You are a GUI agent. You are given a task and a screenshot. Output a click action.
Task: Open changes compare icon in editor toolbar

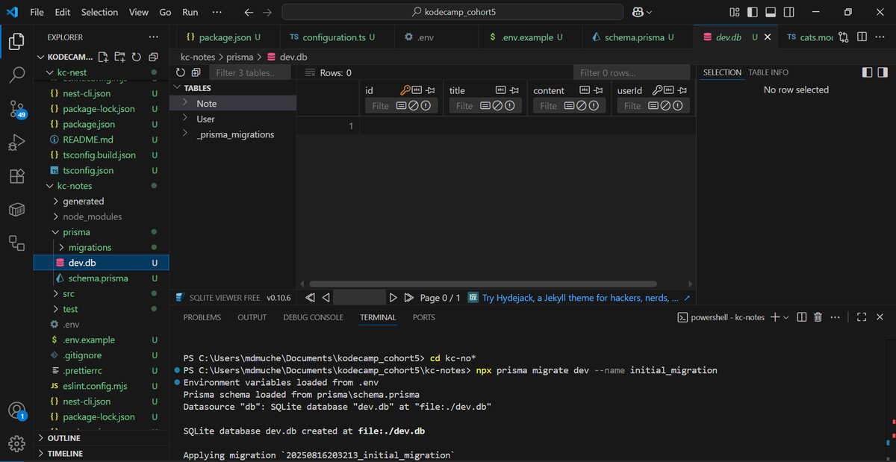(844, 37)
